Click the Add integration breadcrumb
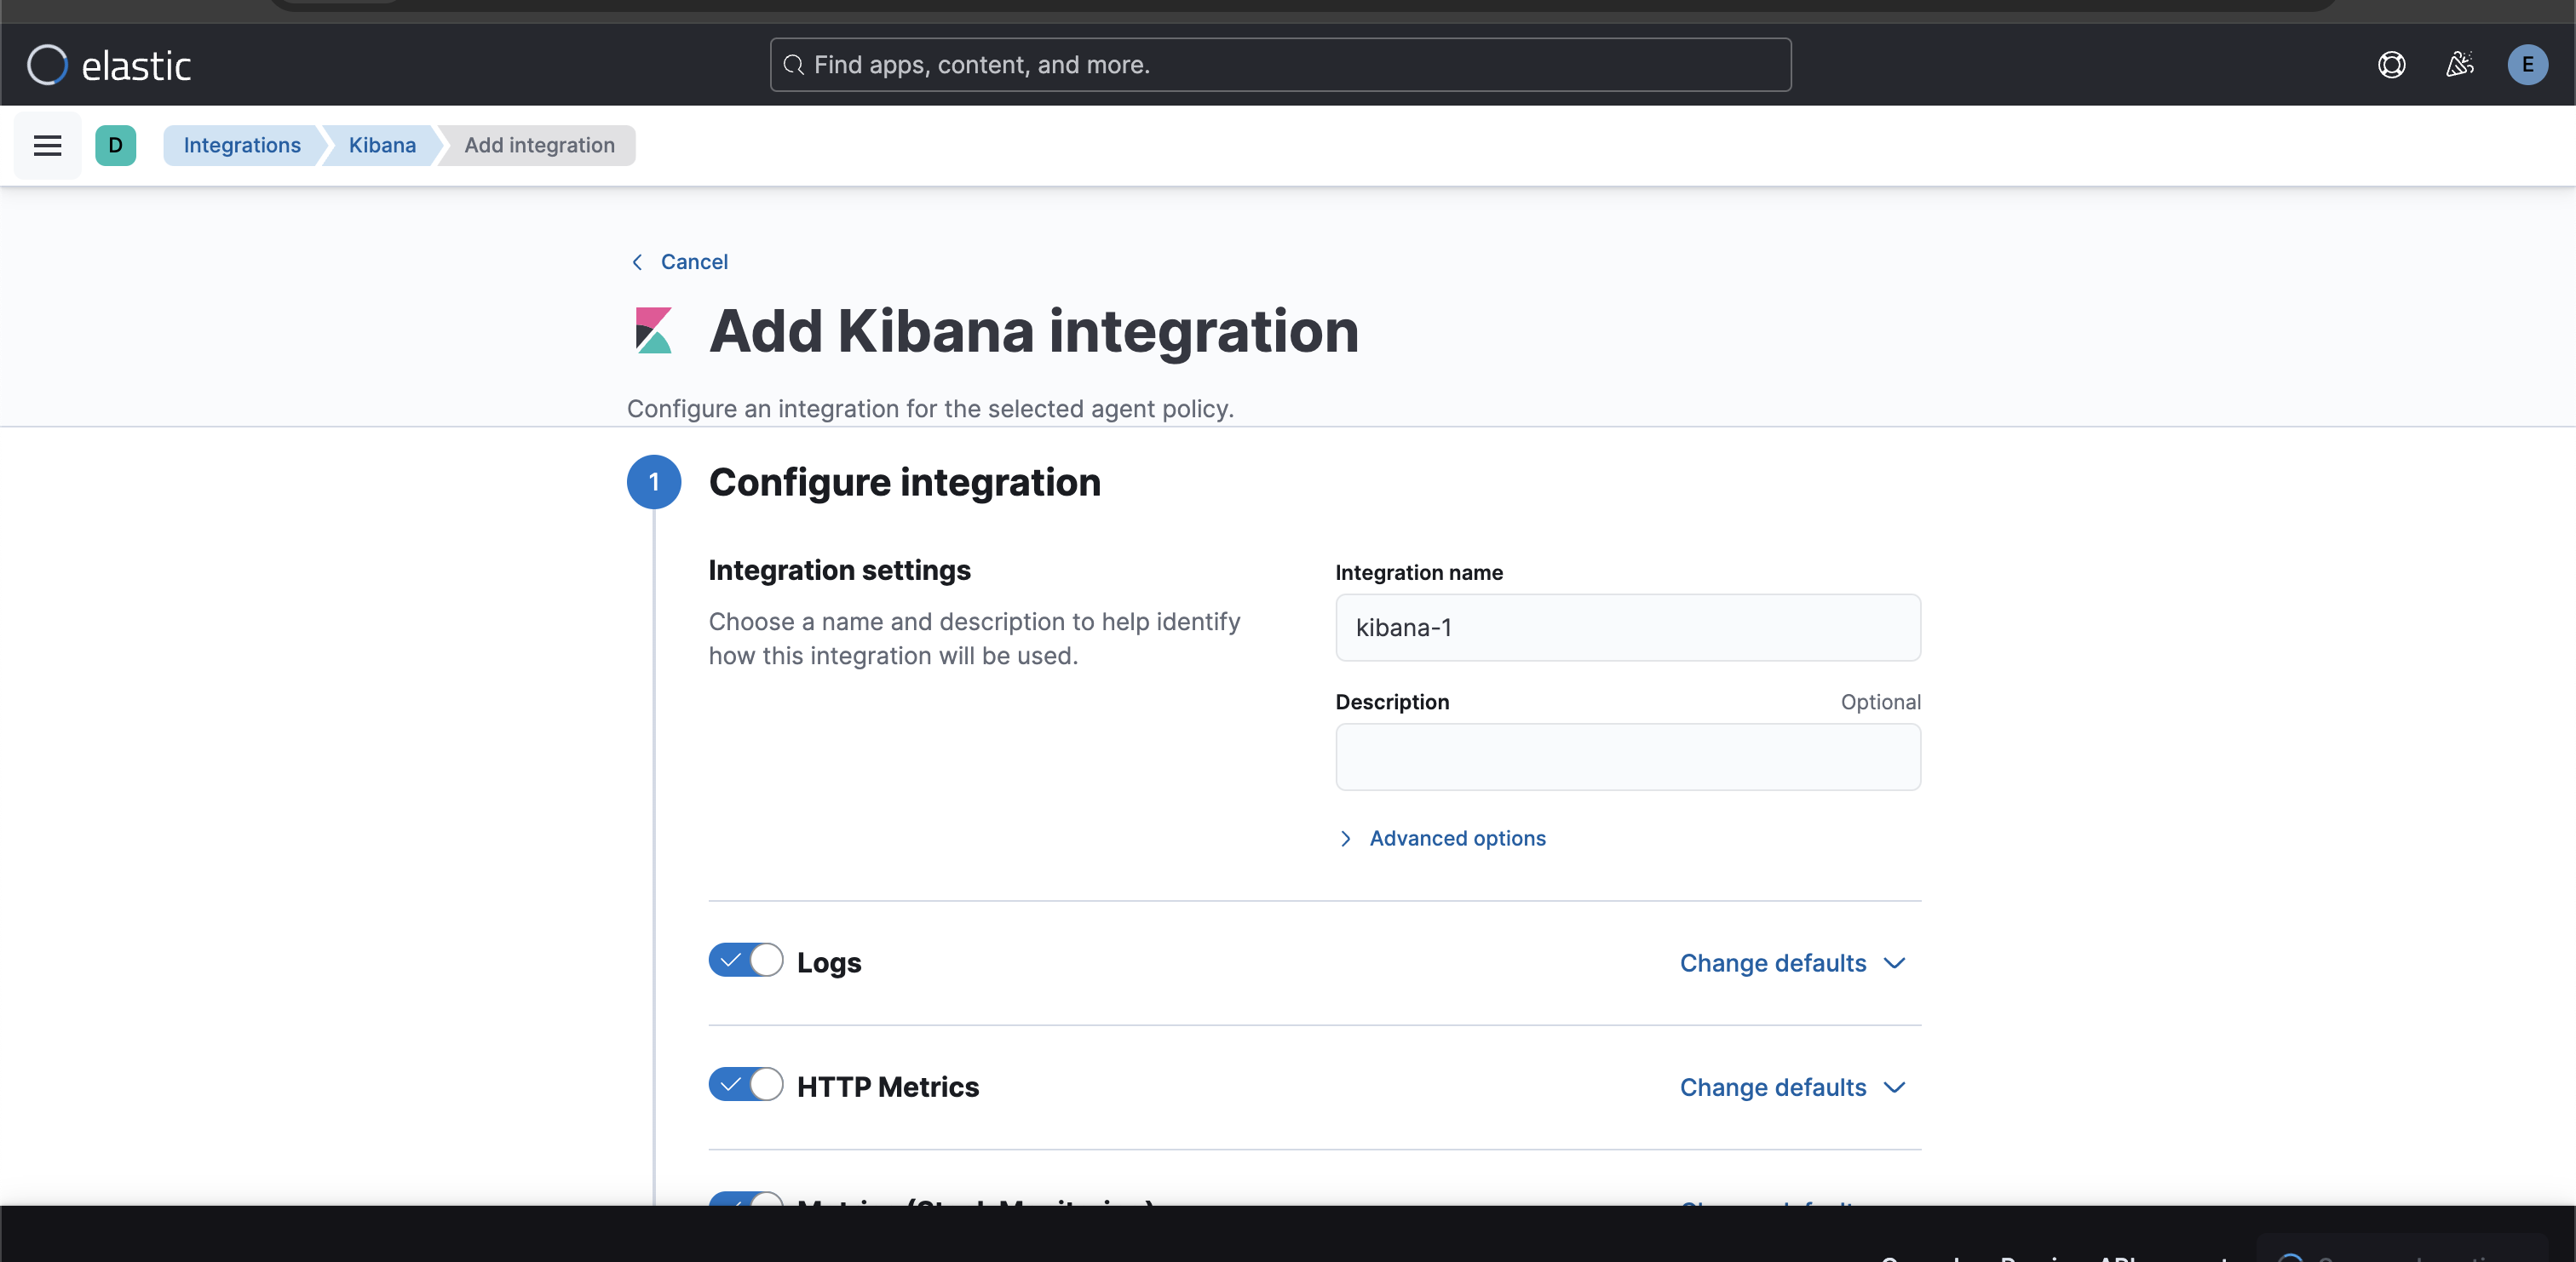This screenshot has height=1262, width=2576. [538, 146]
